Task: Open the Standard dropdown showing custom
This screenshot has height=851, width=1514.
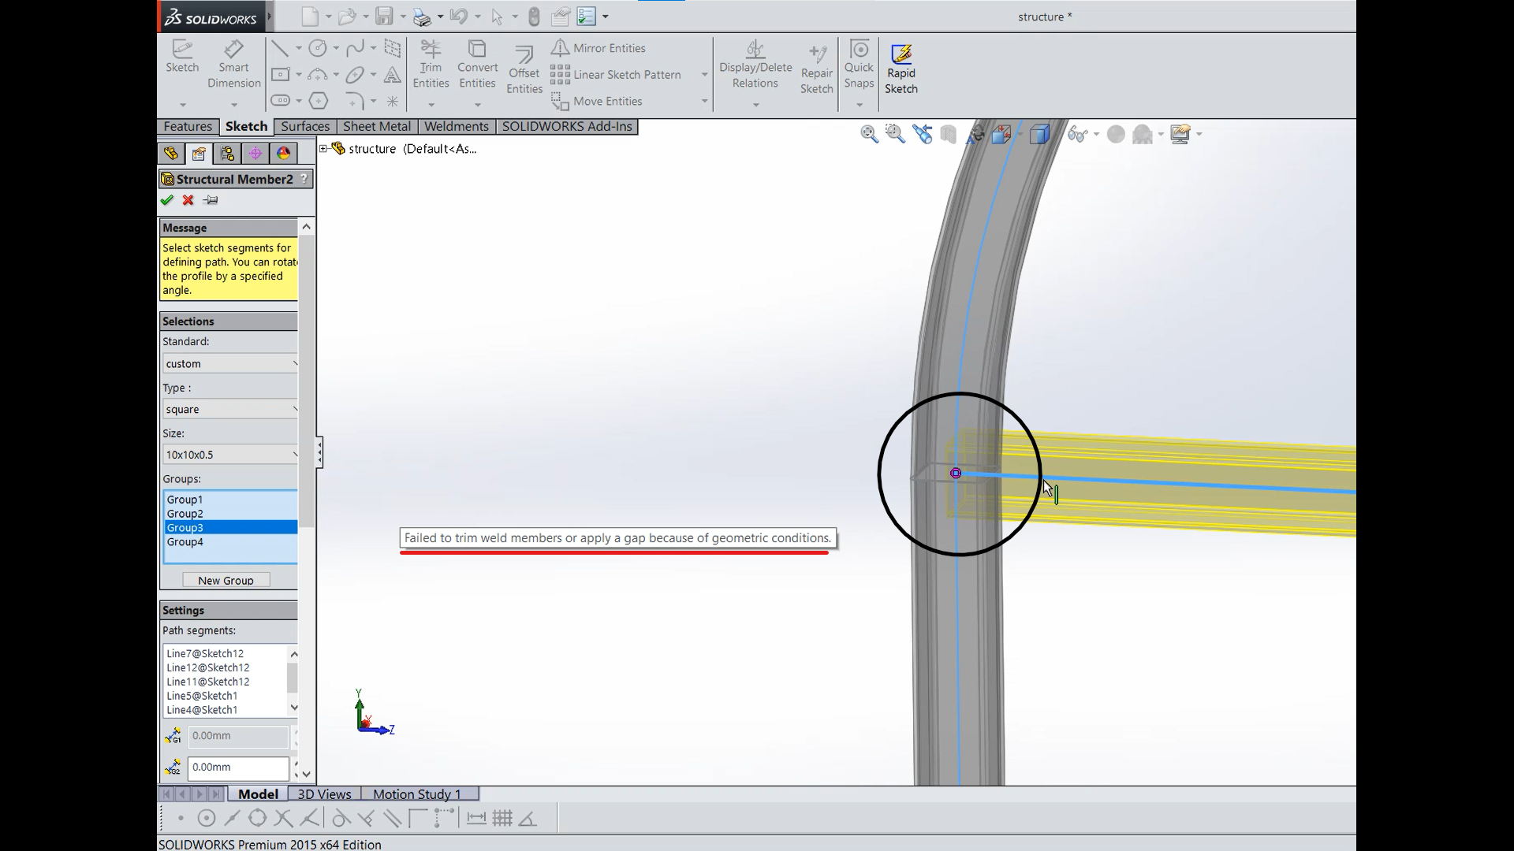Action: point(230,363)
